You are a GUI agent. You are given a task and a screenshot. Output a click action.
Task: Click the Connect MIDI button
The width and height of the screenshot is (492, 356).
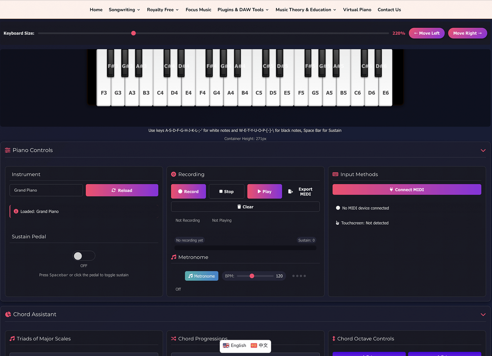tap(407, 189)
